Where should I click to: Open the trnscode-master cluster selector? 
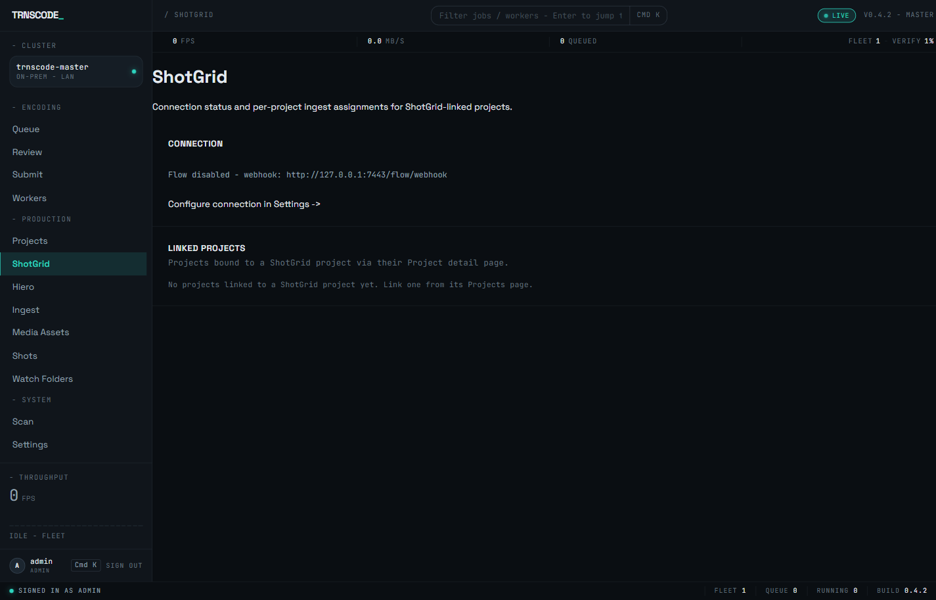pos(76,72)
